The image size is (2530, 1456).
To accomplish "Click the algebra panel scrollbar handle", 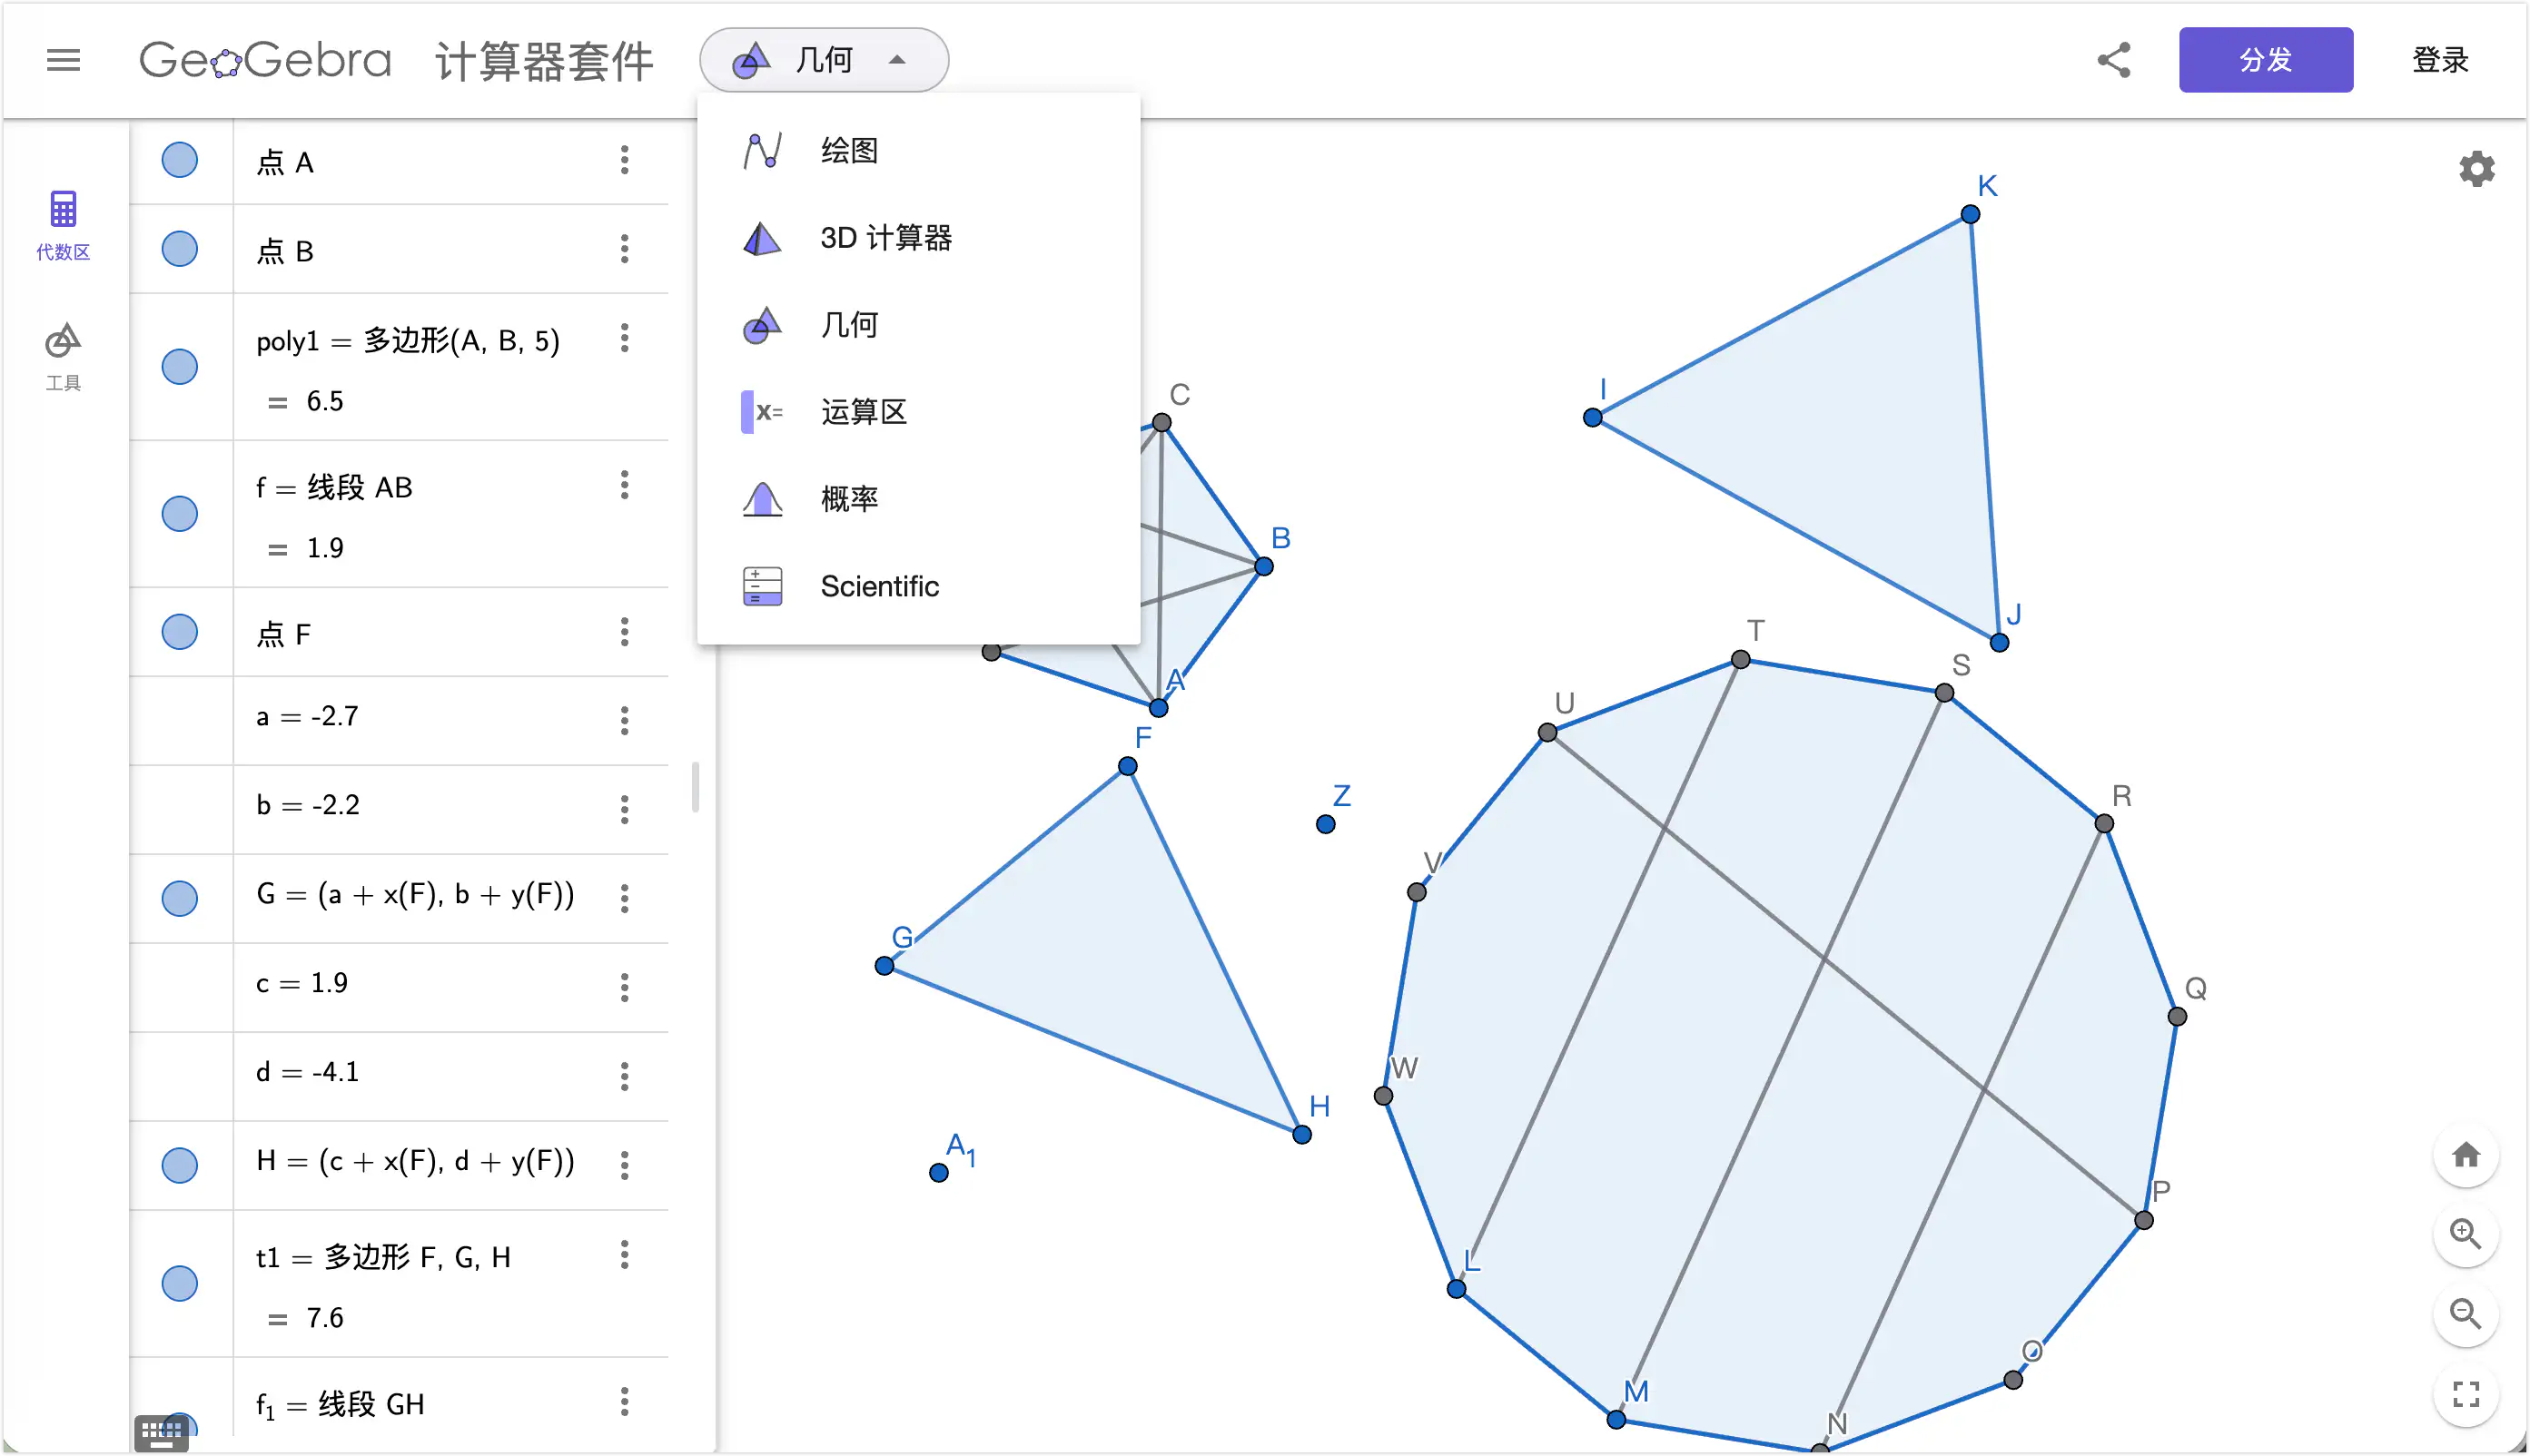I will [x=696, y=787].
